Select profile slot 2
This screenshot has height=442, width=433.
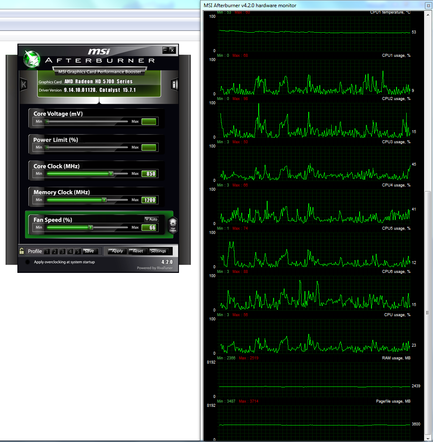tap(55, 251)
